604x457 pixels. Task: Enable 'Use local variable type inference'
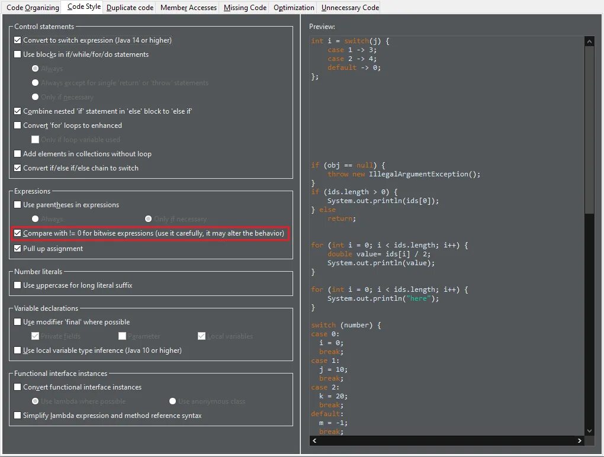[x=18, y=350]
